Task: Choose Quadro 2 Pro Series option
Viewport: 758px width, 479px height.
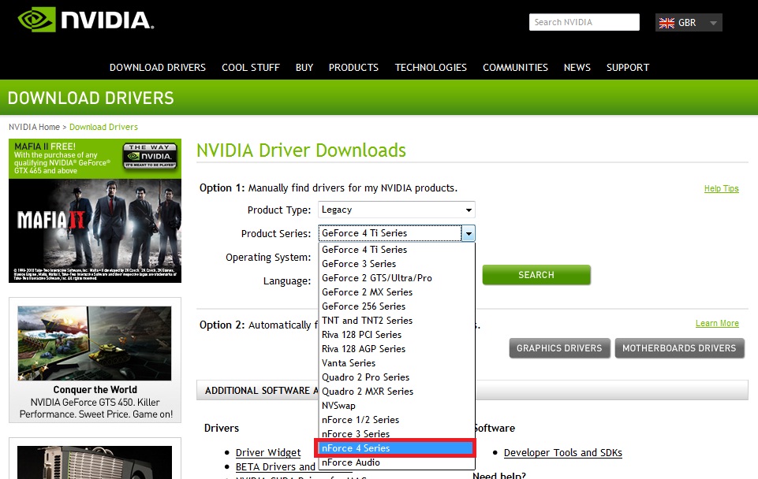Action: pos(397,377)
